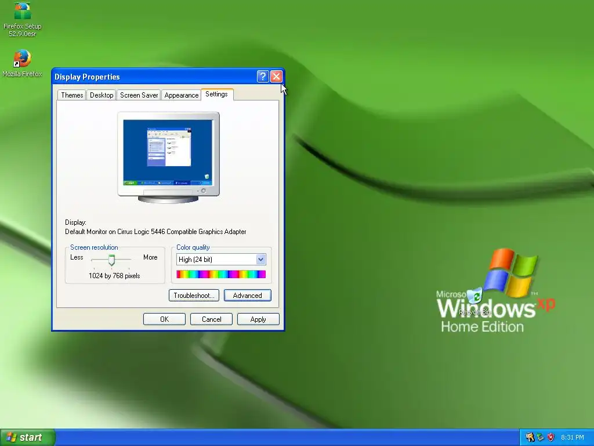594x446 pixels.
Task: Expand the Color quality dropdown
Action: coord(260,260)
